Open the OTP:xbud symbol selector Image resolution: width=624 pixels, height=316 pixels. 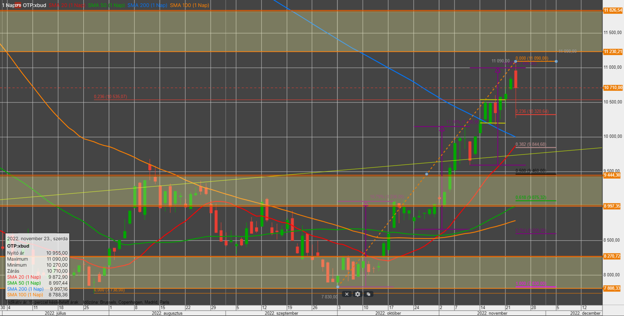click(x=34, y=5)
